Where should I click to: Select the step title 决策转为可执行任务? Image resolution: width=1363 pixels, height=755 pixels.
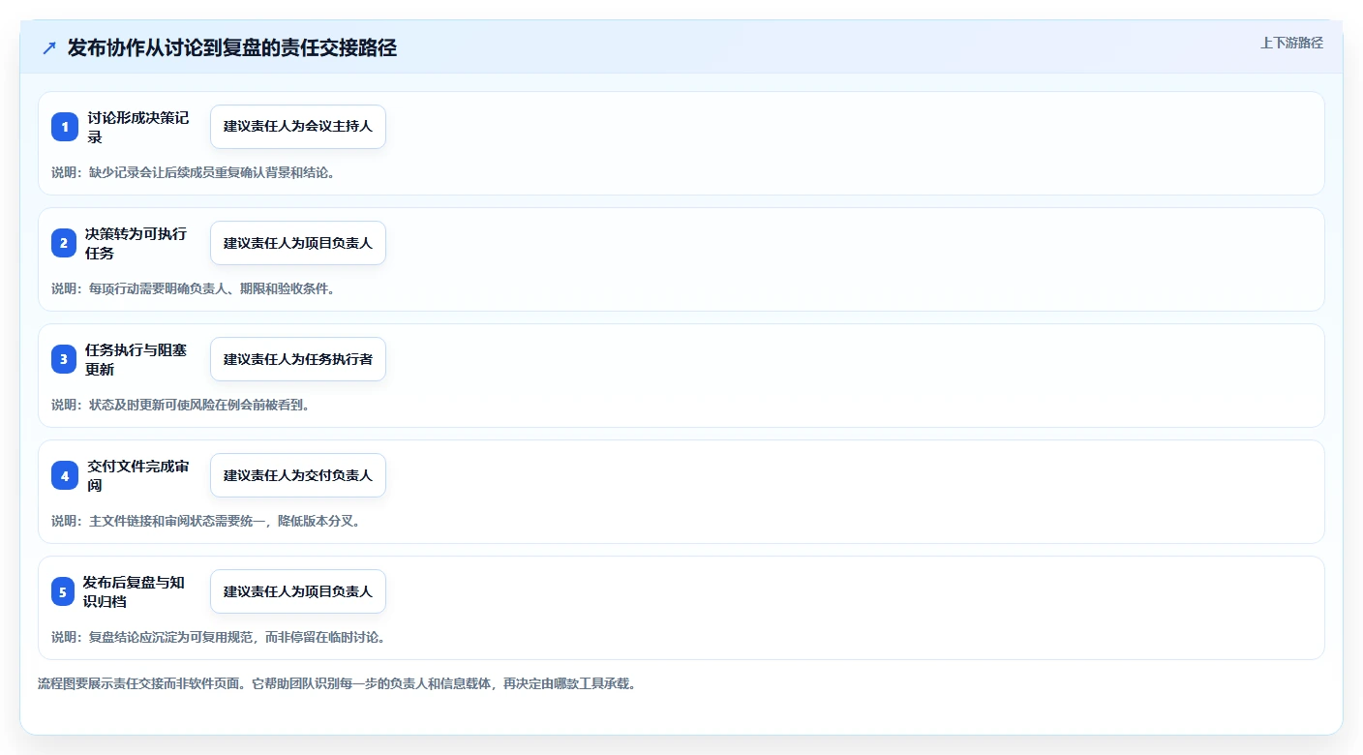click(136, 243)
